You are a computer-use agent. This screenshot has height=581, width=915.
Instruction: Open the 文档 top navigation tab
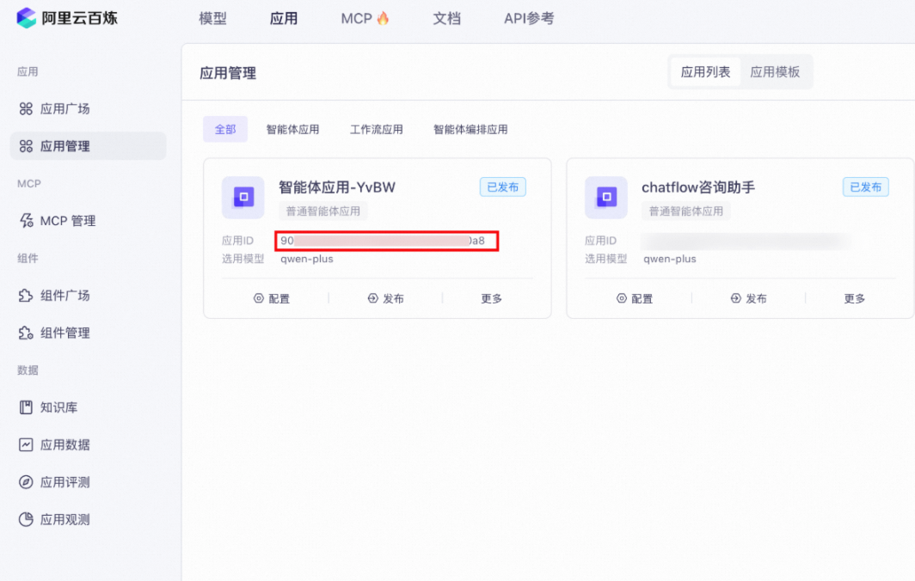(446, 19)
